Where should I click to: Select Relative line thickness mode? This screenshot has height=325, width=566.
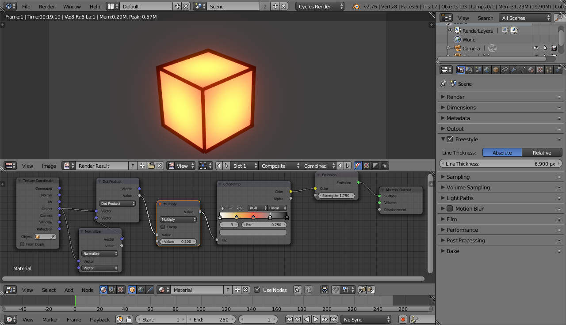point(542,152)
